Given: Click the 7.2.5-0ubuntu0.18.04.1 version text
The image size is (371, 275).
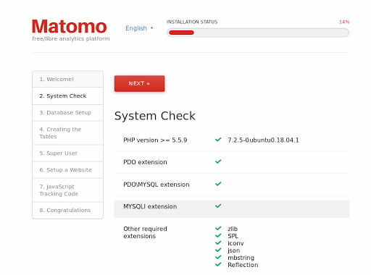Looking at the screenshot, I should tap(263, 140).
